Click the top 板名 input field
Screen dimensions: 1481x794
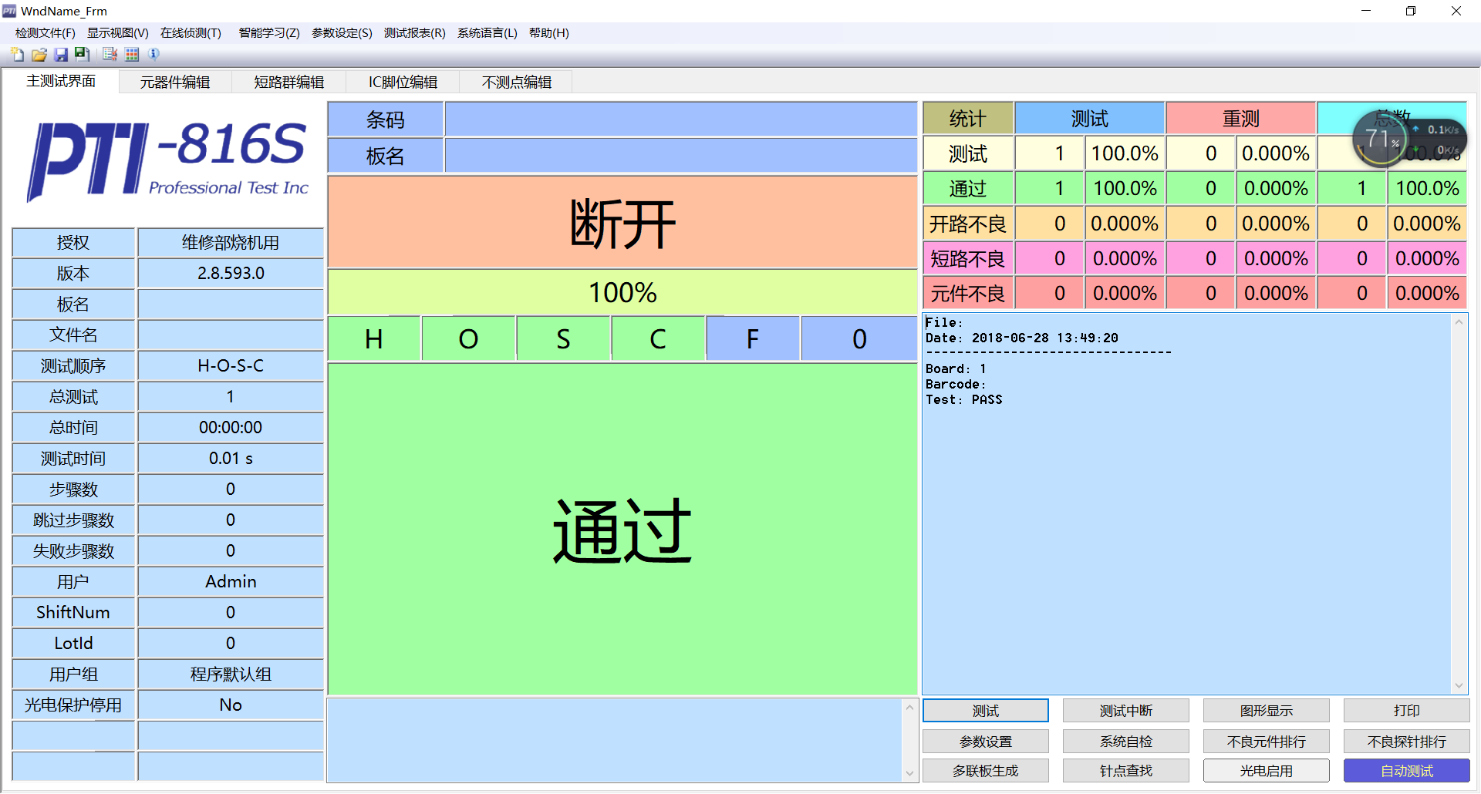pyautogui.click(x=681, y=156)
